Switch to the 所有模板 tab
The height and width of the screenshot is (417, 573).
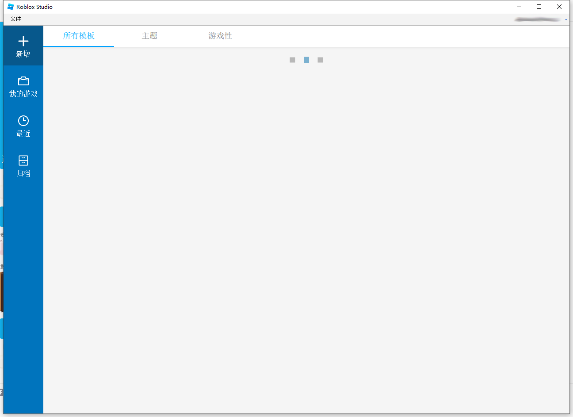[79, 36]
